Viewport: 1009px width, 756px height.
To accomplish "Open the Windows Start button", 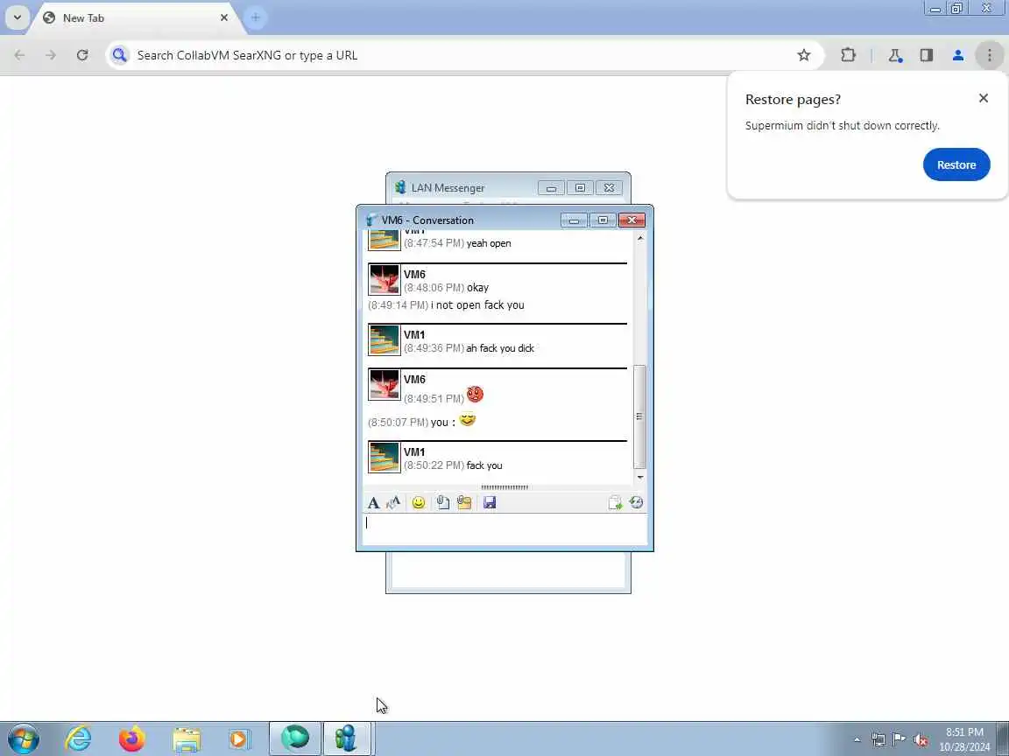I will point(24,739).
